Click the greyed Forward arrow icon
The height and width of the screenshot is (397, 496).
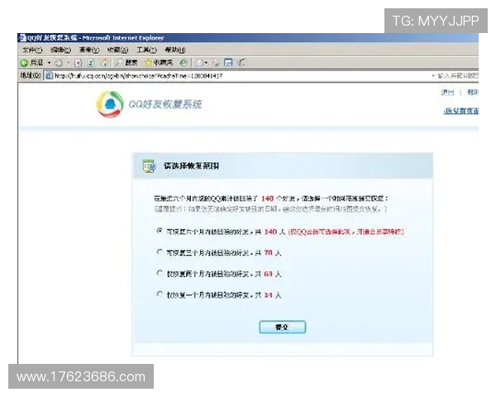pyautogui.click(x=58, y=63)
